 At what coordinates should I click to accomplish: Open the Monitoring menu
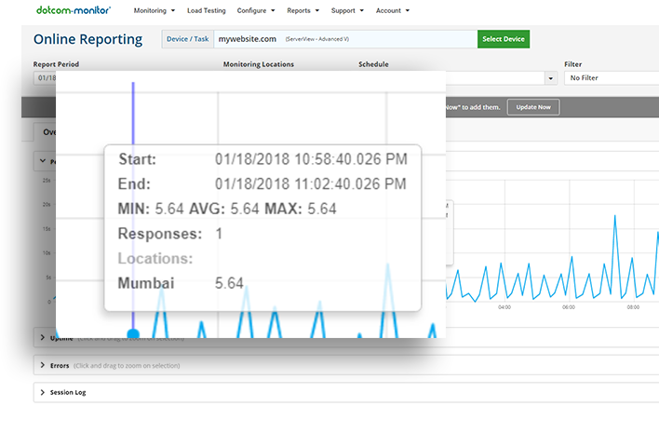155,11
